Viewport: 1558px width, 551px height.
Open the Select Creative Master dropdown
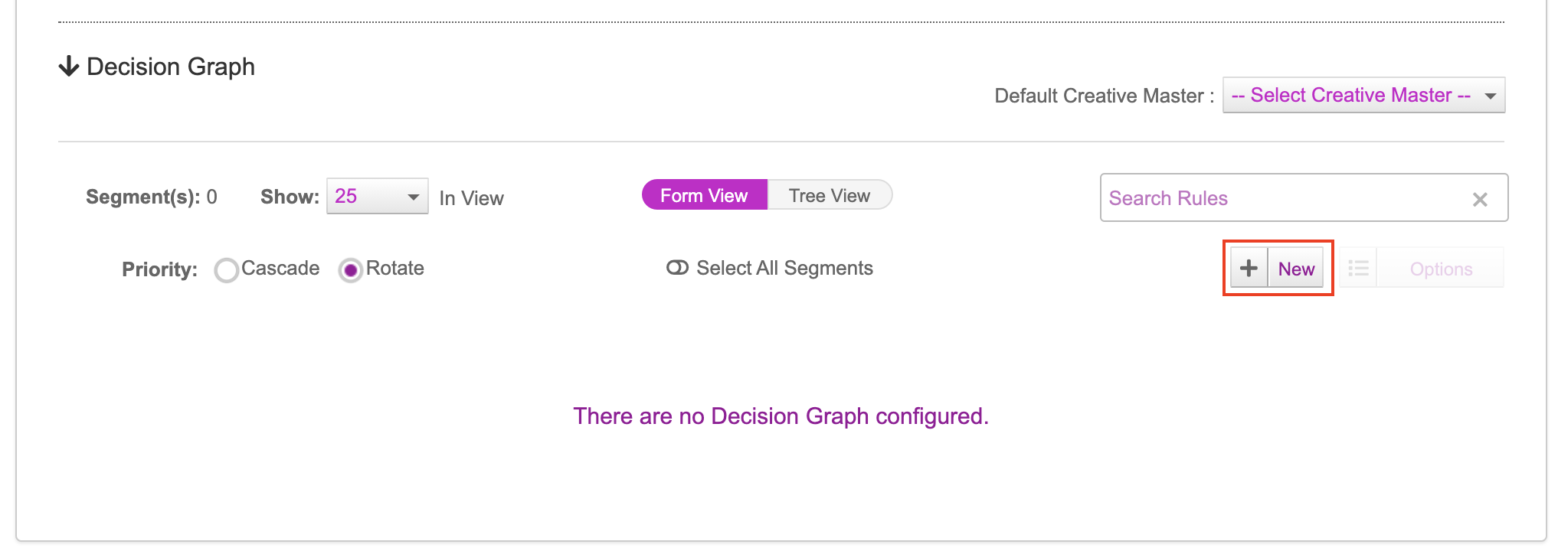click(x=1363, y=96)
